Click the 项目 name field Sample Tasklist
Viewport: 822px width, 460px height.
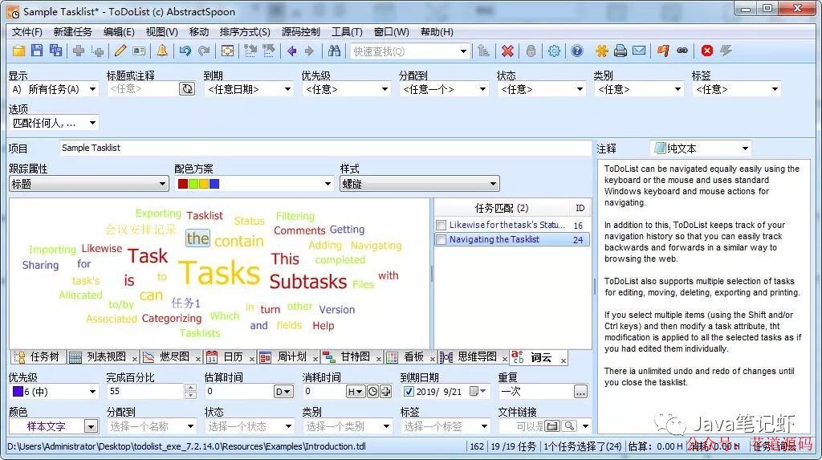point(326,148)
